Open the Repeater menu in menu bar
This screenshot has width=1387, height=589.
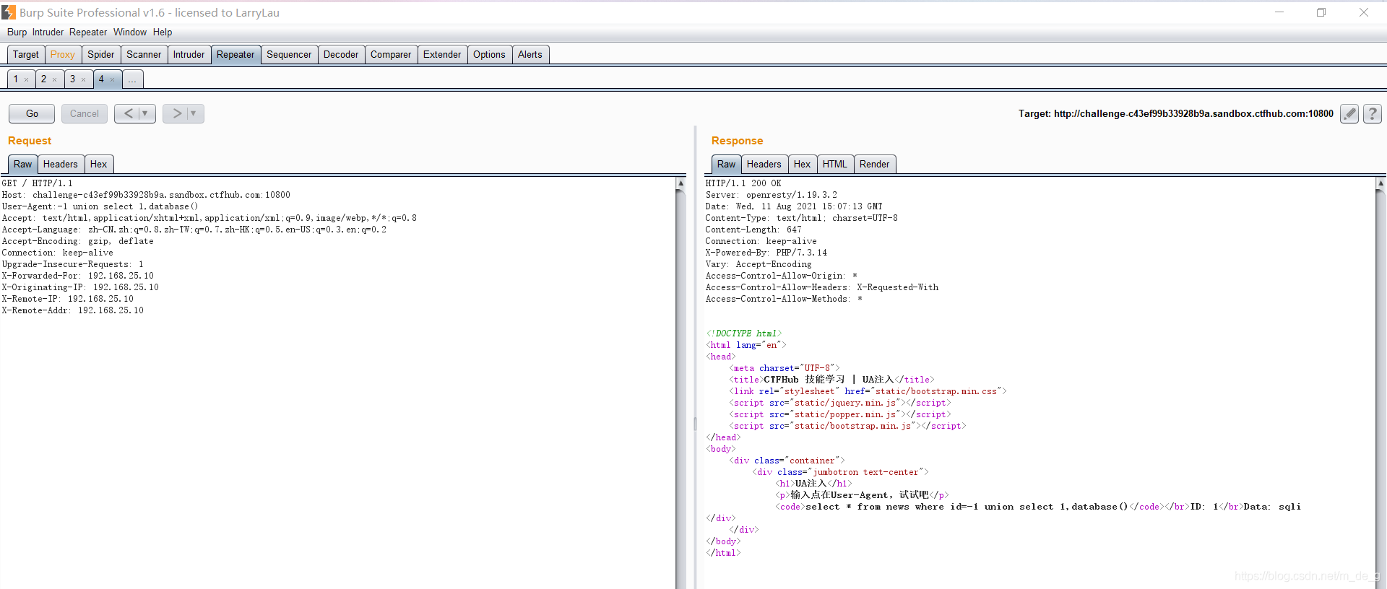coord(88,32)
